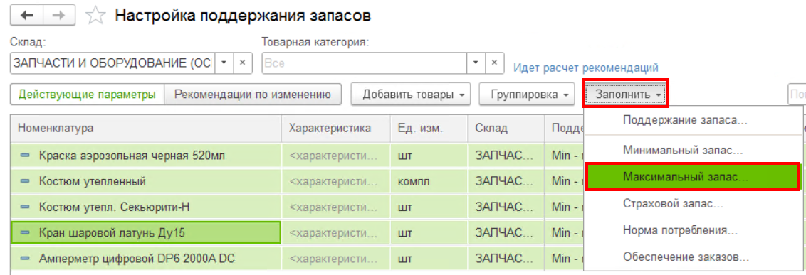Click the Характеристика column header
Screen dimensions: 806x275
coord(336,129)
